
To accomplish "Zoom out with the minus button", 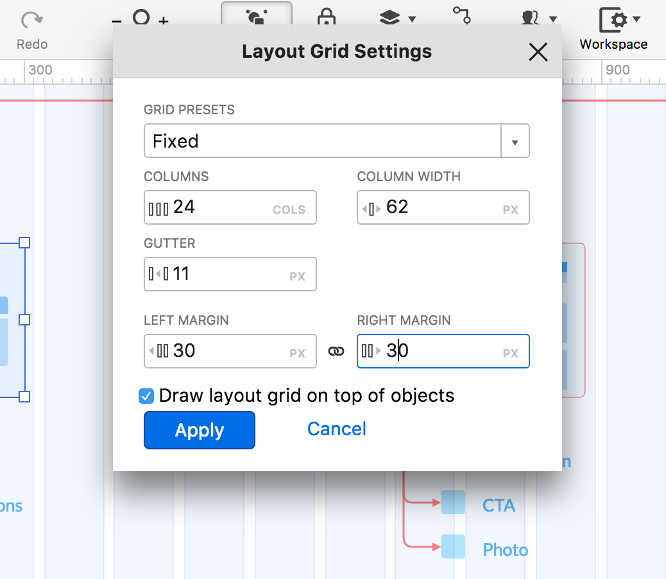I will (117, 21).
